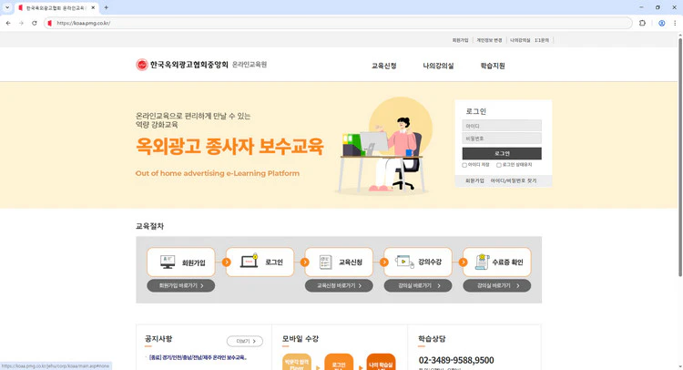Click the browser forward arrow

(x=21, y=23)
